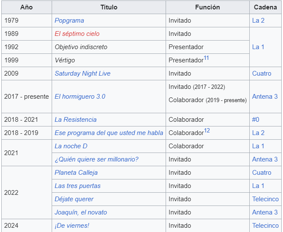The image size is (283, 232).
Task: Open the Saturday Night Live link
Action: (82, 73)
